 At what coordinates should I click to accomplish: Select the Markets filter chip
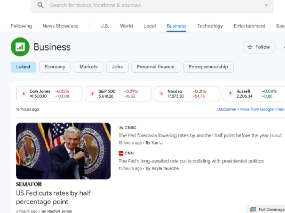click(x=89, y=67)
